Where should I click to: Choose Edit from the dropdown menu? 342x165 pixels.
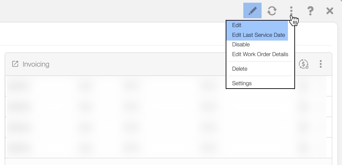[237, 25]
